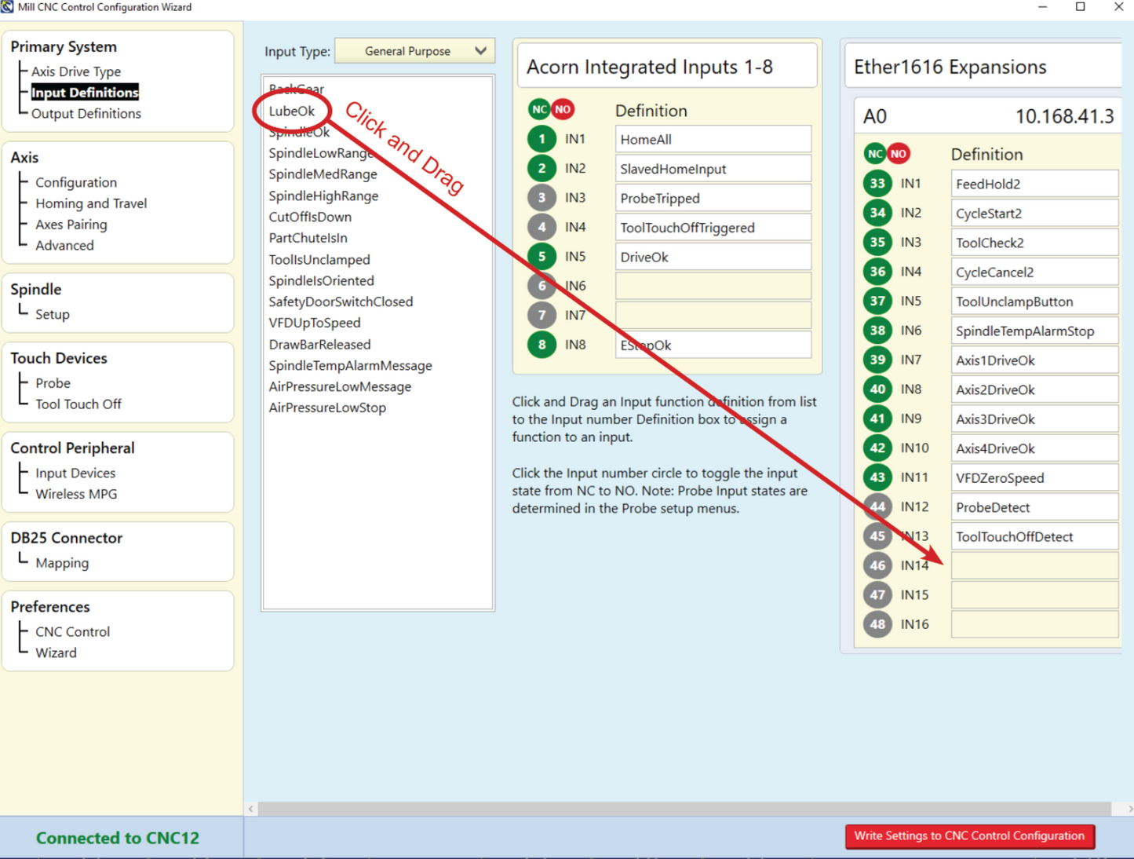The height and width of the screenshot is (859, 1134).
Task: Click input number 1 circle for HomeAll
Action: click(541, 139)
